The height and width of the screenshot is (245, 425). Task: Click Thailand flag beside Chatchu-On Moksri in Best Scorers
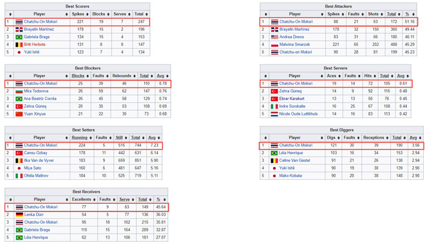[19, 22]
